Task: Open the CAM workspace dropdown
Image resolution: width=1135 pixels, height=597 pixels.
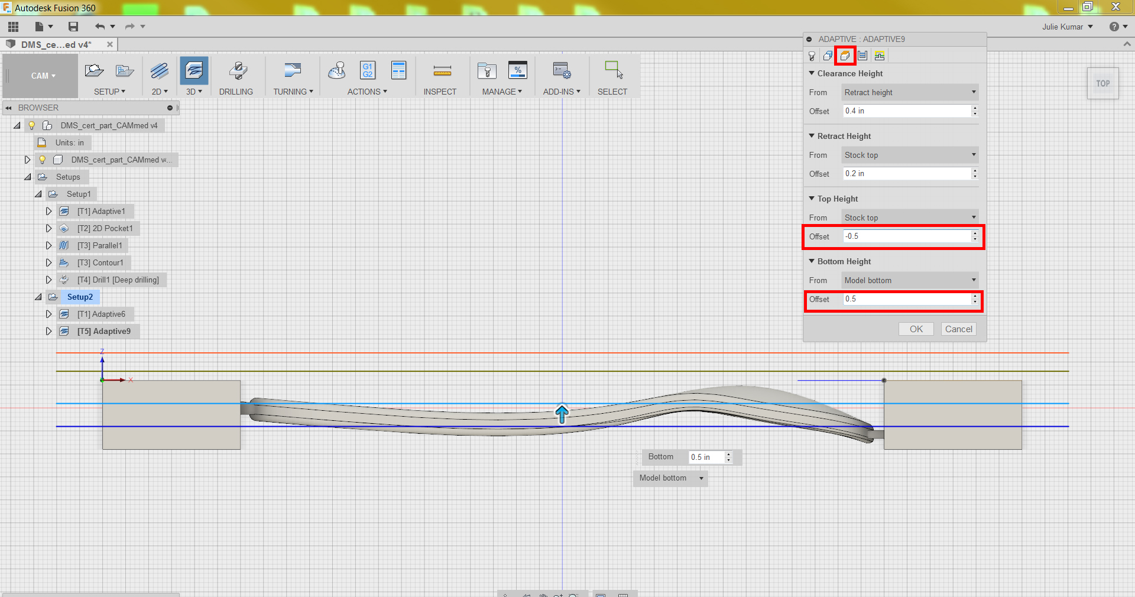Action: tap(43, 76)
